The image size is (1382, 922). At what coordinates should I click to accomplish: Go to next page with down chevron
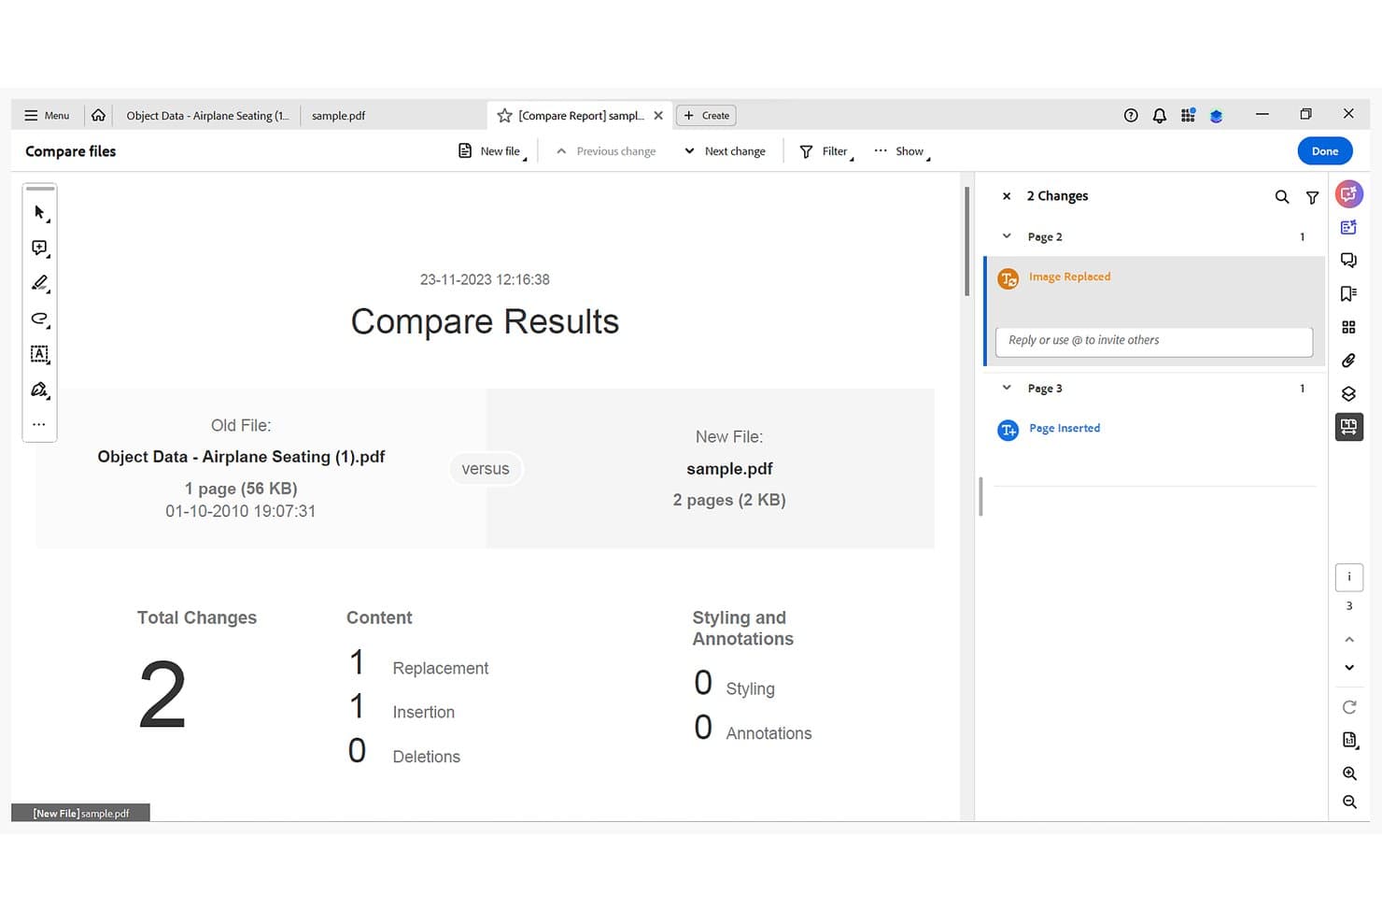tap(1349, 667)
